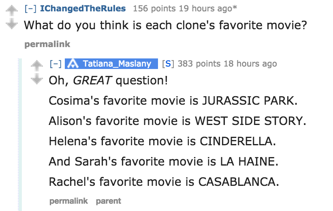333x211 pixels.
Task: Open permalink under Tatiana_Maslany's reply
Action: click(x=68, y=200)
